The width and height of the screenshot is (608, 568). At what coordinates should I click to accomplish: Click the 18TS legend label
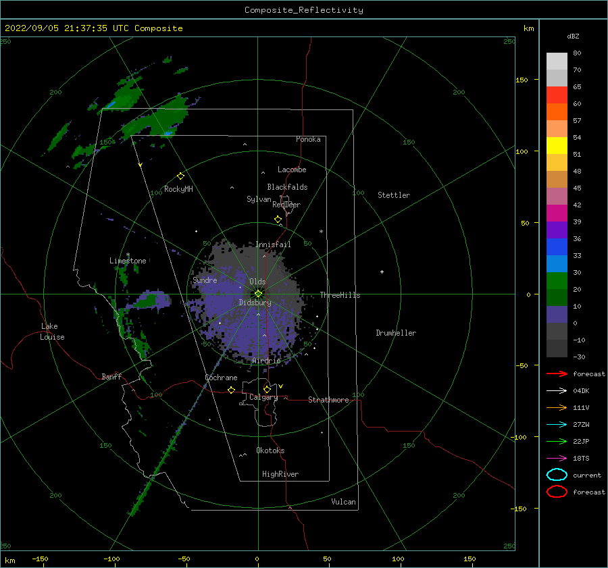click(x=581, y=459)
